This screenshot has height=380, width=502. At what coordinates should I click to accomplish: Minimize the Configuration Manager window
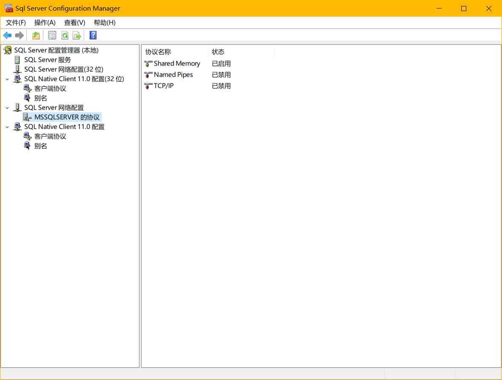[439, 9]
